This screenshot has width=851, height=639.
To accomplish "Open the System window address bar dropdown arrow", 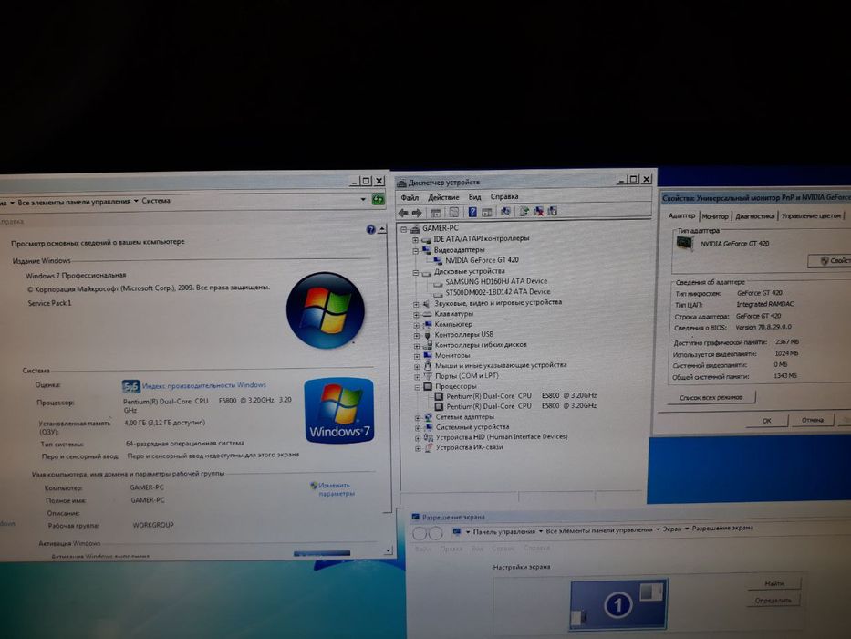I will pyautogui.click(x=363, y=200).
